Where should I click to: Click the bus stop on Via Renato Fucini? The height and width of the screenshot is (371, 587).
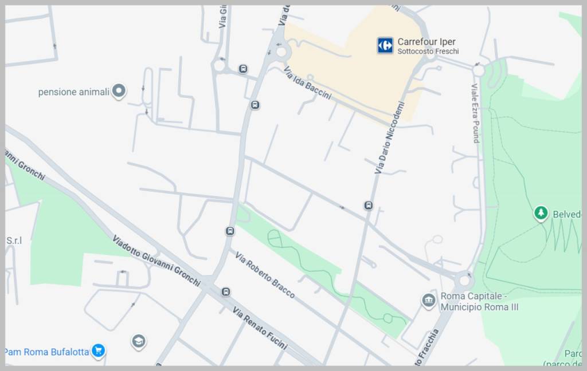click(x=225, y=292)
